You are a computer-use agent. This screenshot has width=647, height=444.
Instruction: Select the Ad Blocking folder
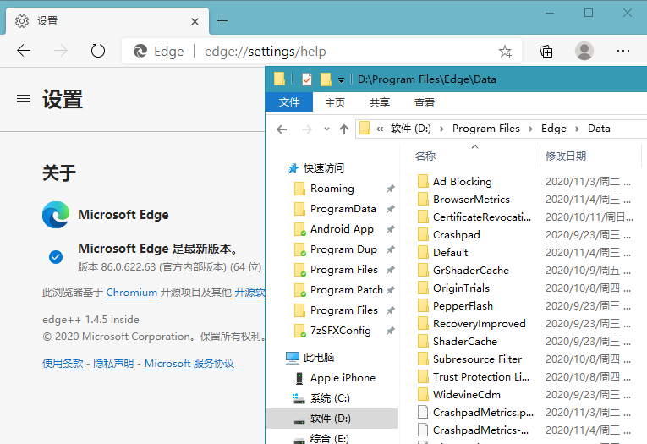coord(462,182)
